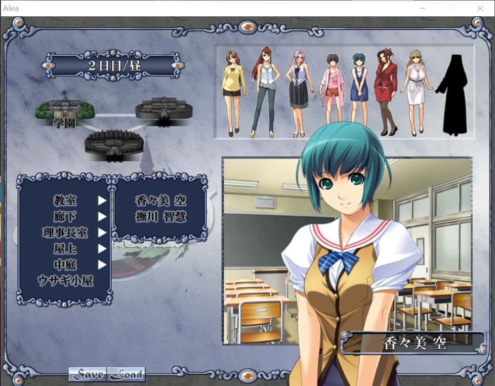Pick the blonde woman in white dress
This screenshot has width=495, height=386.
click(415, 93)
